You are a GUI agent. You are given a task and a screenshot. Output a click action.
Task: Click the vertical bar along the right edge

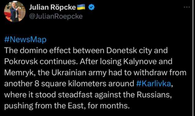pyautogui.click(x=193, y=58)
